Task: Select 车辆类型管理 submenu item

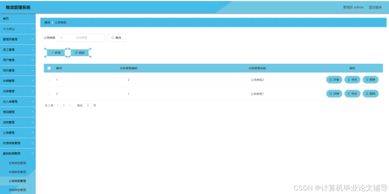Action: 18,172
